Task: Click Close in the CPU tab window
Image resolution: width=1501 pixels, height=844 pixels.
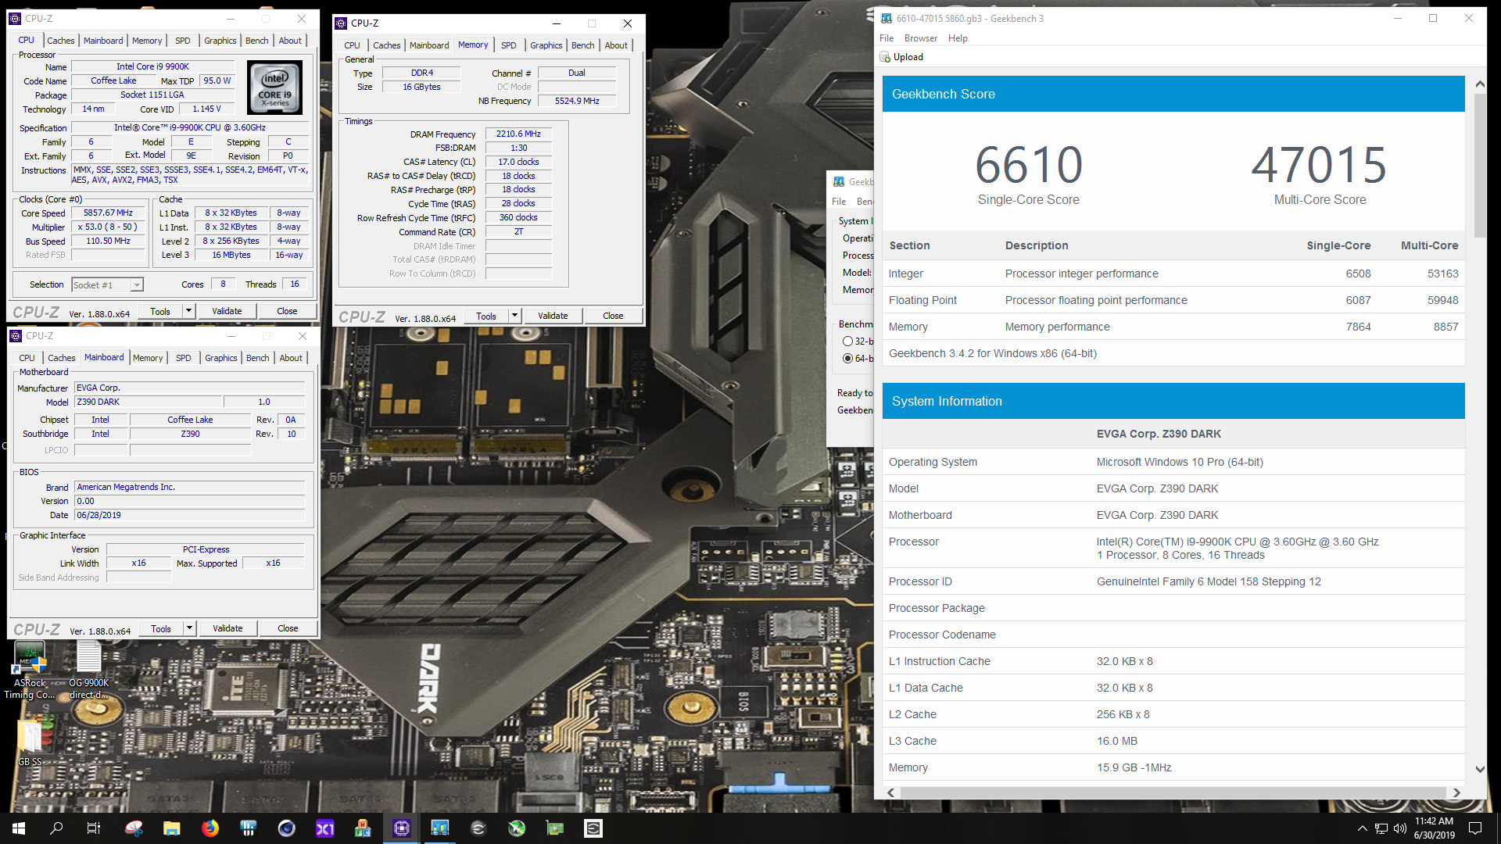Action: tap(287, 311)
